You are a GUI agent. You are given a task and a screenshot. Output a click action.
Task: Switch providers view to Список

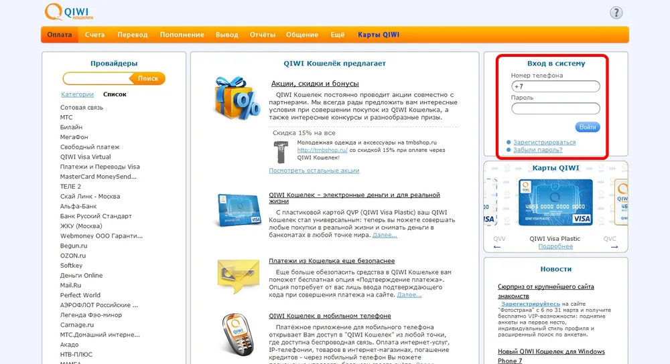(x=115, y=94)
